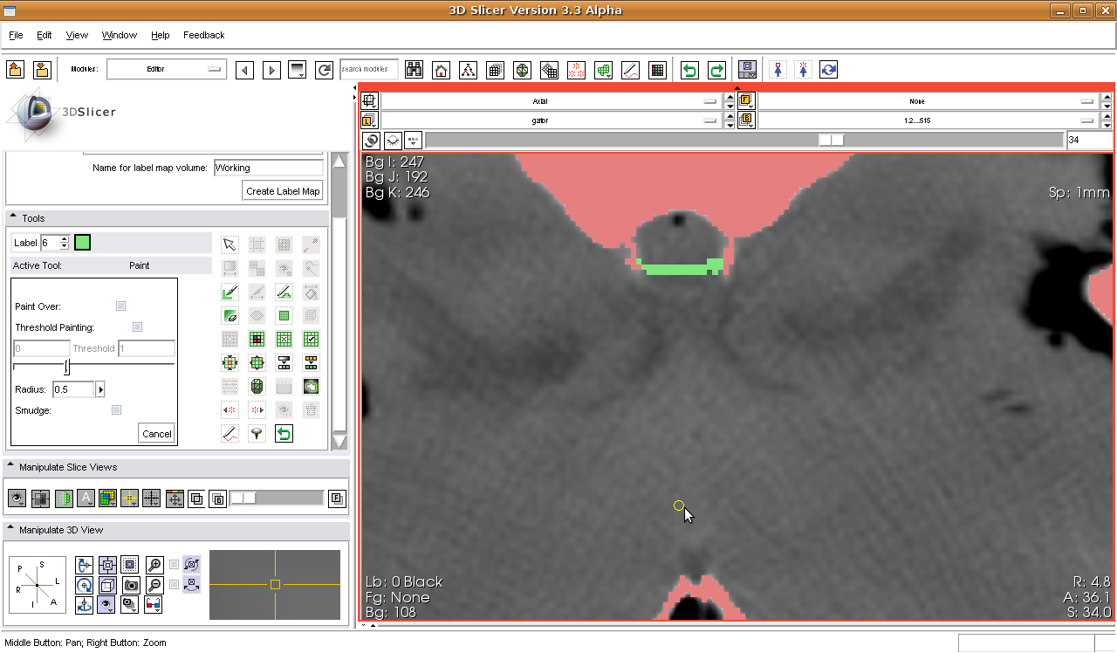Open the Window menu
1117x653 pixels.
(120, 35)
